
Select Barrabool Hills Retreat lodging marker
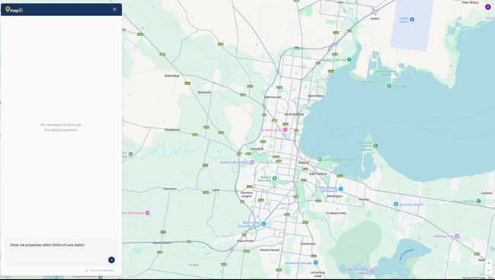tap(147, 213)
